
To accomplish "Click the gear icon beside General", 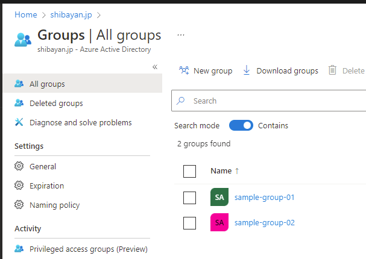I will click(x=19, y=166).
